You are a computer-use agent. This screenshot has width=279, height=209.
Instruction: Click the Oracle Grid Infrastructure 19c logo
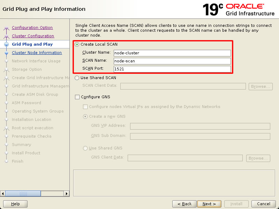click(x=239, y=10)
